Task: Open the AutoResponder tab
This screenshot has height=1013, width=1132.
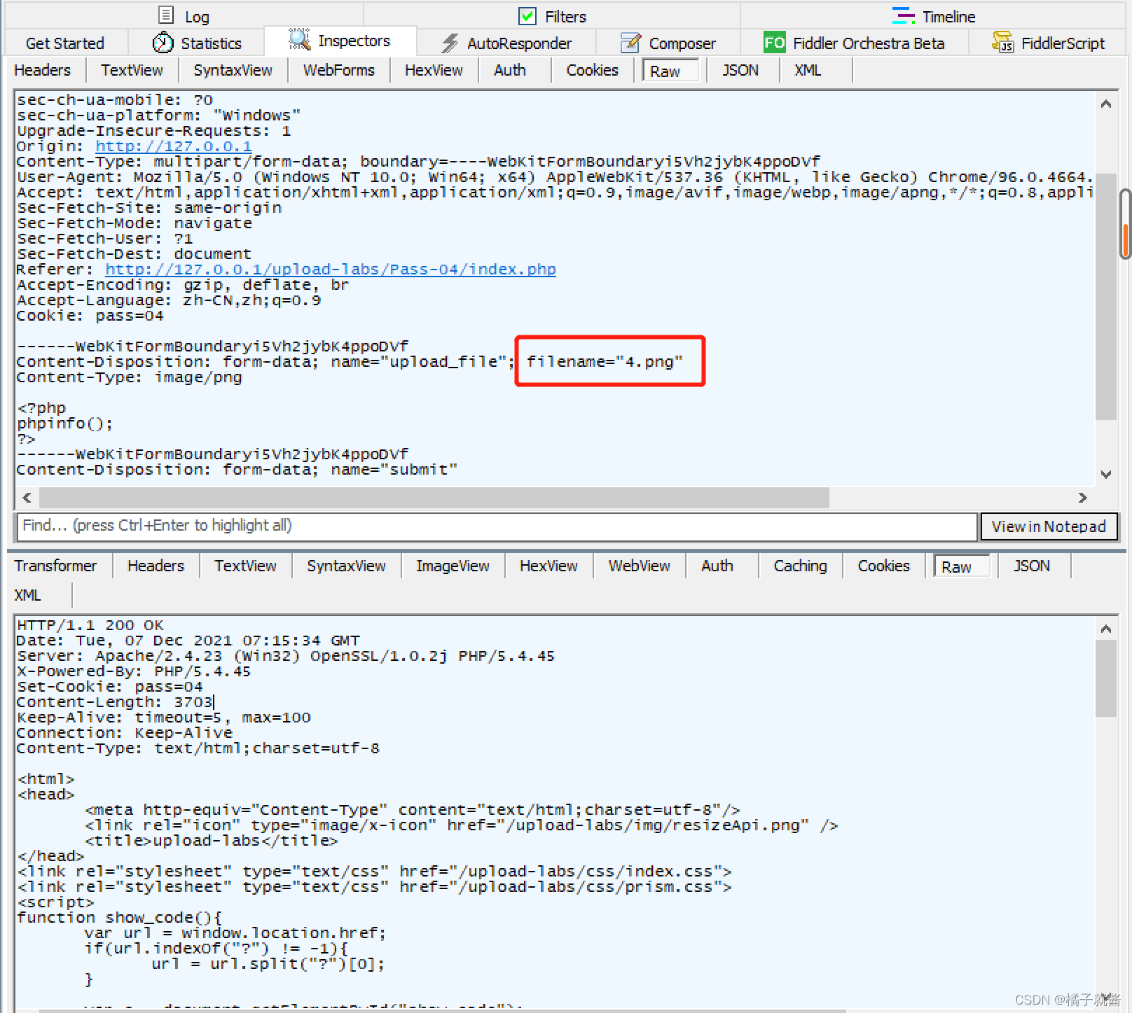Action: pyautogui.click(x=507, y=43)
